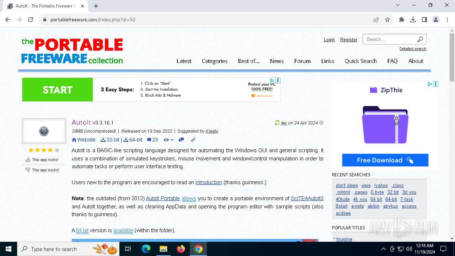This screenshot has width=455, height=256.
Task: Open the introduction link
Action: [x=209, y=182]
